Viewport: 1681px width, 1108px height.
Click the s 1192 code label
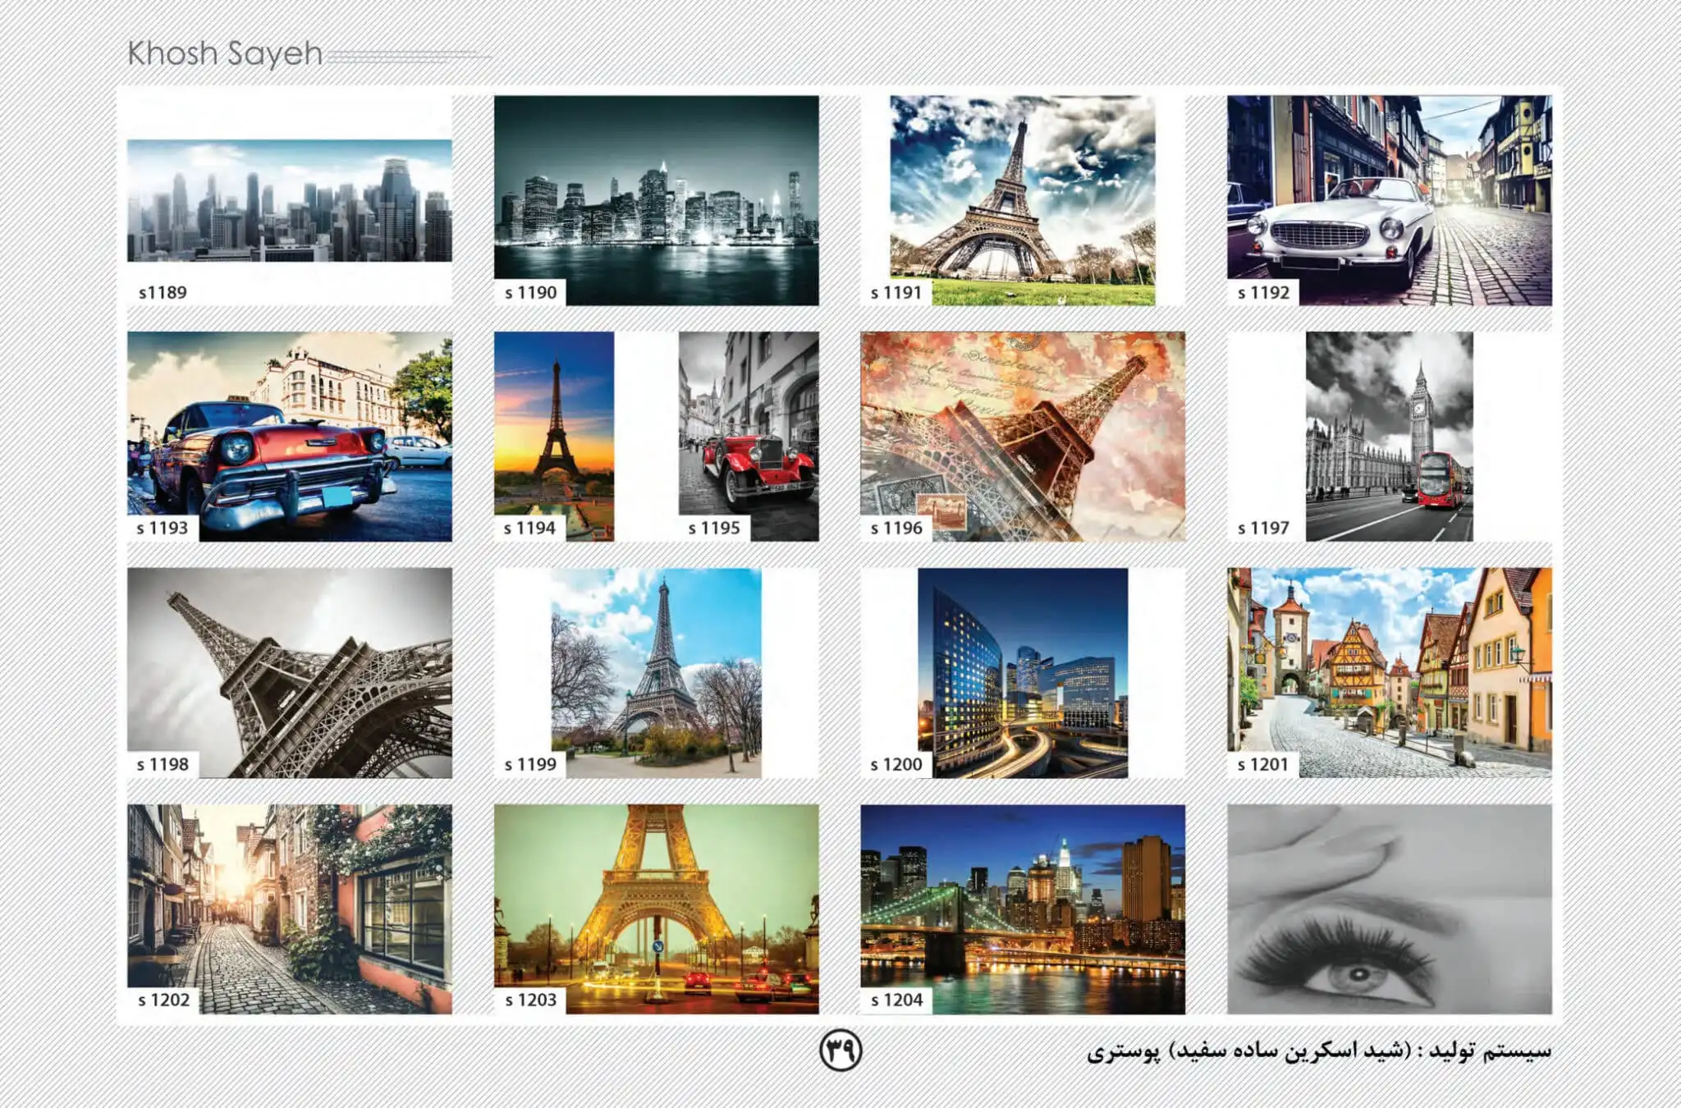pyautogui.click(x=1263, y=292)
